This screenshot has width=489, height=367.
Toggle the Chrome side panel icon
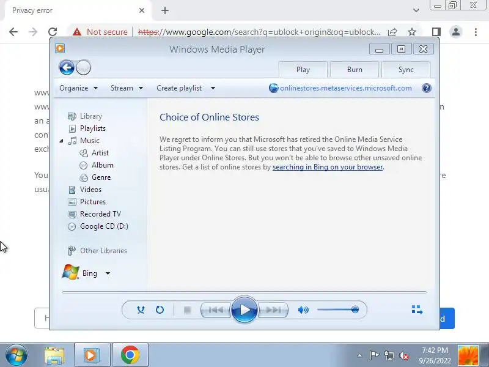click(x=436, y=32)
